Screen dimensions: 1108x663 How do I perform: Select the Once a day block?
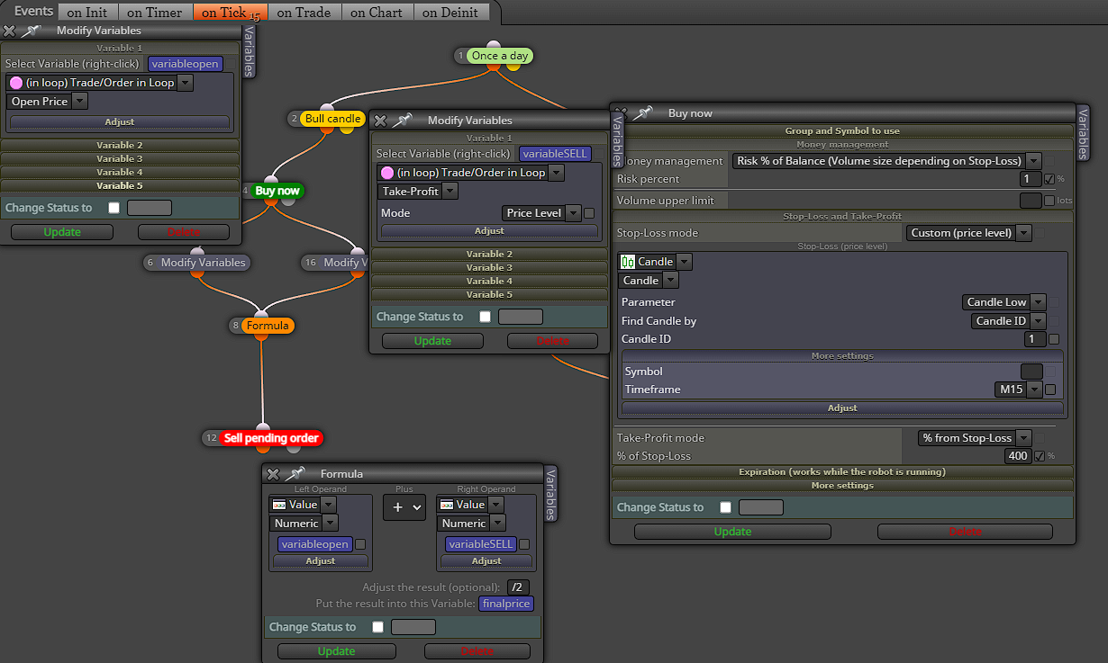500,56
